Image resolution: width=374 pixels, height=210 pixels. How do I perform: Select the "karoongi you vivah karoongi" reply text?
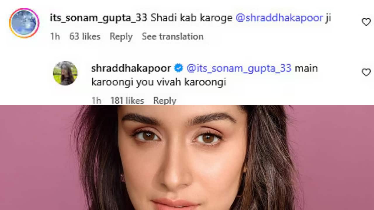pos(159,83)
